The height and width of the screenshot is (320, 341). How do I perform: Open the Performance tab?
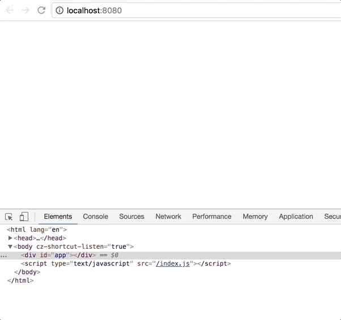212,217
